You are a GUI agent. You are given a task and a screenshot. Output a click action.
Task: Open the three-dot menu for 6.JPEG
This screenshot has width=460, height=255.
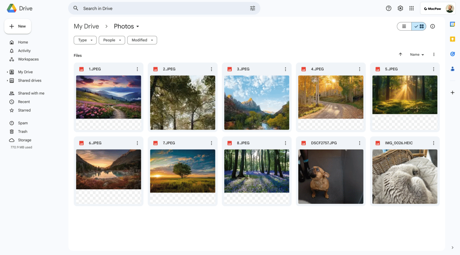pos(137,143)
